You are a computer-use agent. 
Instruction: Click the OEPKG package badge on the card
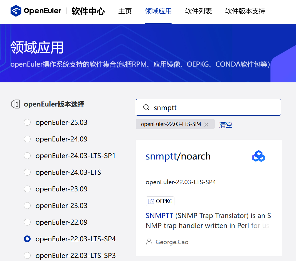click(160, 201)
